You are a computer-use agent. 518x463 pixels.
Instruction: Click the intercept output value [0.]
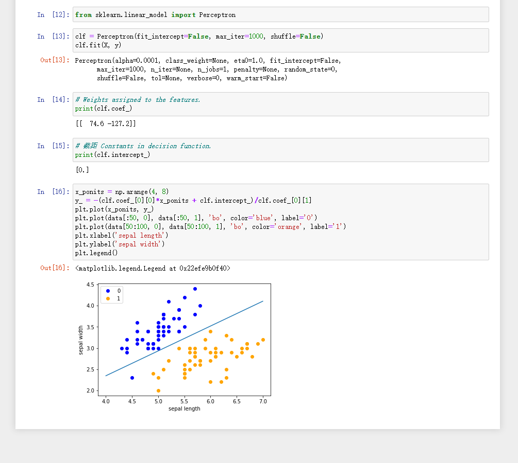(x=82, y=170)
